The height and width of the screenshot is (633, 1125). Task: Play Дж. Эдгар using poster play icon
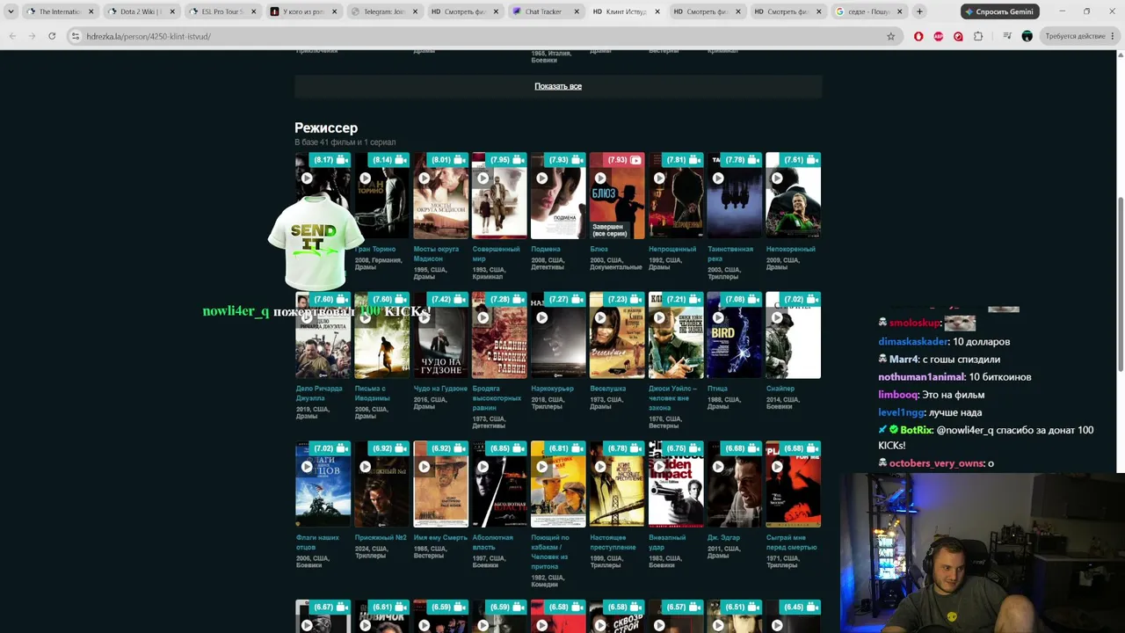click(718, 467)
